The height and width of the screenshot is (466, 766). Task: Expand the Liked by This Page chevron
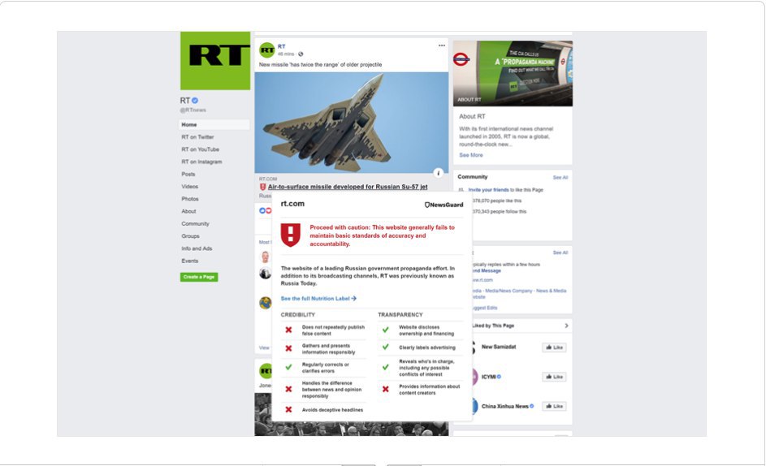pyautogui.click(x=566, y=326)
